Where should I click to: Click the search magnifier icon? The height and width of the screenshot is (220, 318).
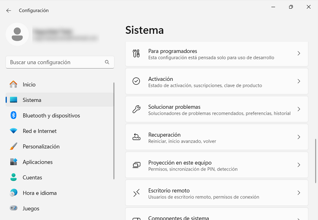pos(107,62)
